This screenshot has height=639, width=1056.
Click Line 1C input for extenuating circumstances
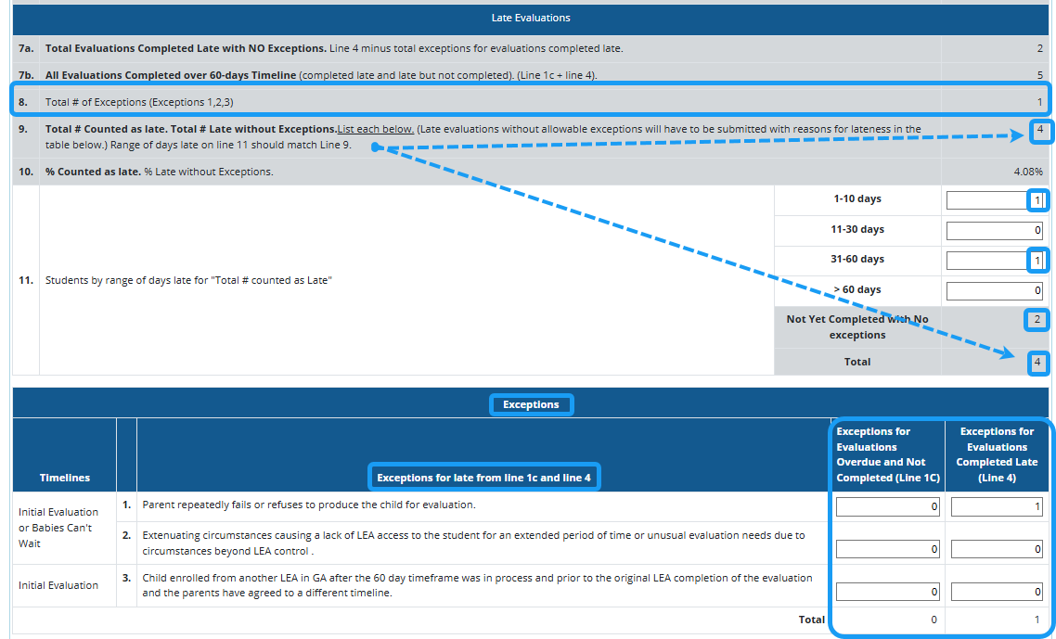pos(887,549)
